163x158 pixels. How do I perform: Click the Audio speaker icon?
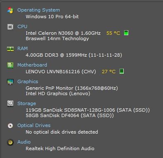click(10, 142)
